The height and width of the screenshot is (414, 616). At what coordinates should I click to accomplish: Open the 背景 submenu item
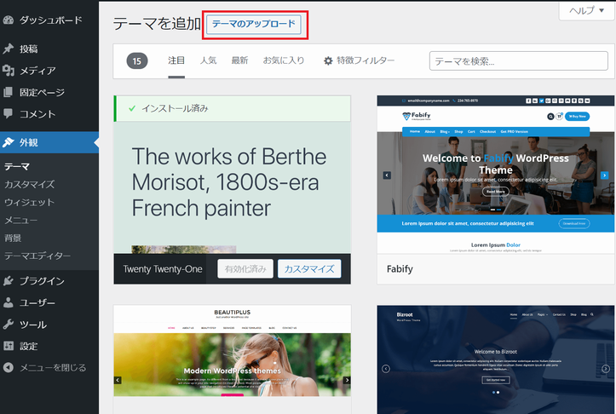pos(13,238)
